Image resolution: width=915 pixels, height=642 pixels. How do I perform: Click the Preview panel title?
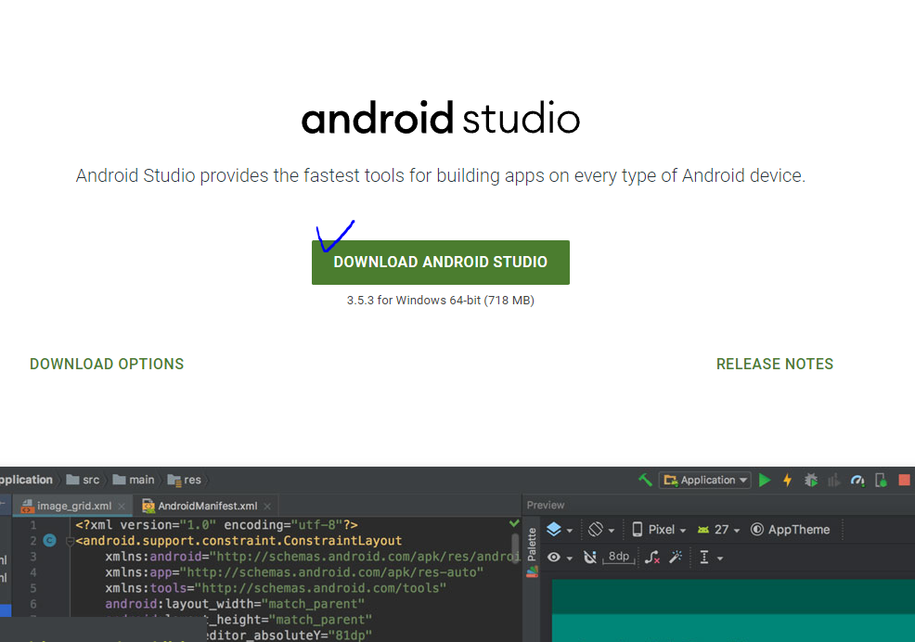pos(546,505)
